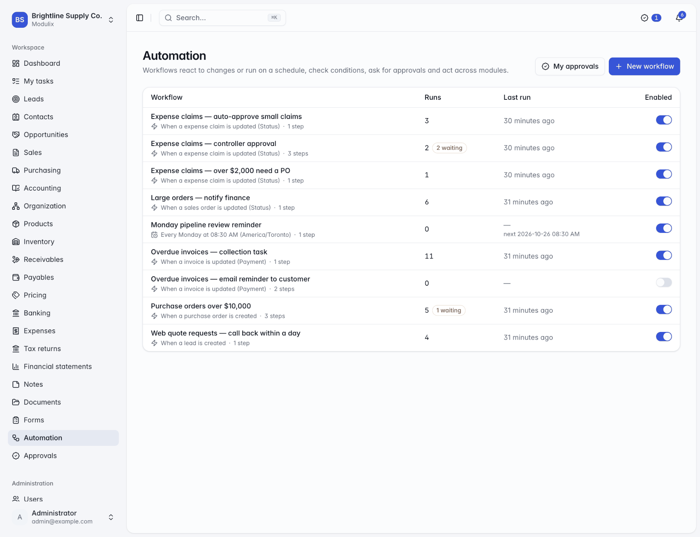This screenshot has width=700, height=537.
Task: Toggle Purchase orders over $10,000 switch
Action: [x=664, y=310]
